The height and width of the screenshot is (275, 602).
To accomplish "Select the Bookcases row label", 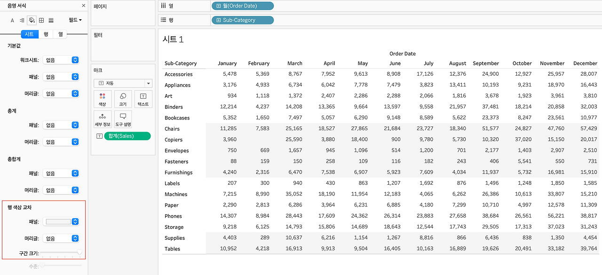I will [x=177, y=118].
